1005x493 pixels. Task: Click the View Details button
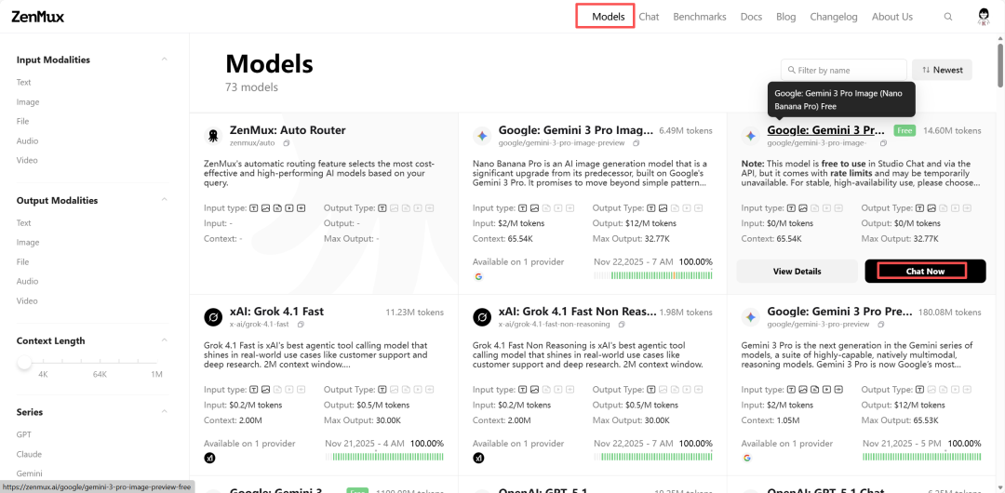[x=797, y=272]
